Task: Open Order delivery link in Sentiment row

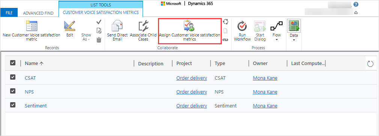Action: click(192, 106)
